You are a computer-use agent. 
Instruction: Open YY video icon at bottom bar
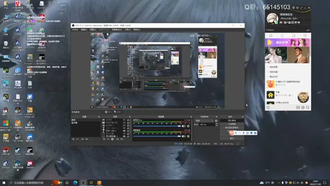tap(298, 107)
